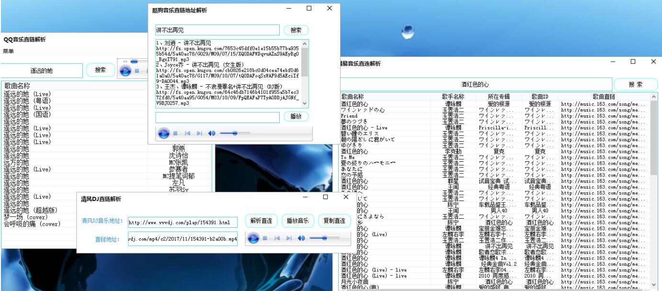Click the 清风DJ音乐地址 label
662x291 pixels.
point(103,221)
